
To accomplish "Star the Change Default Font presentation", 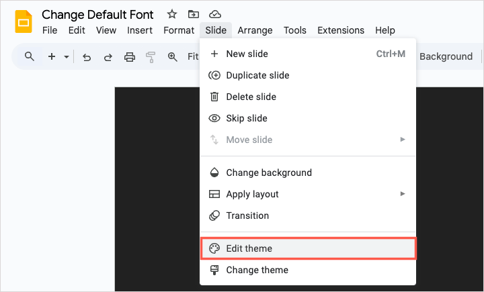I will 171,14.
